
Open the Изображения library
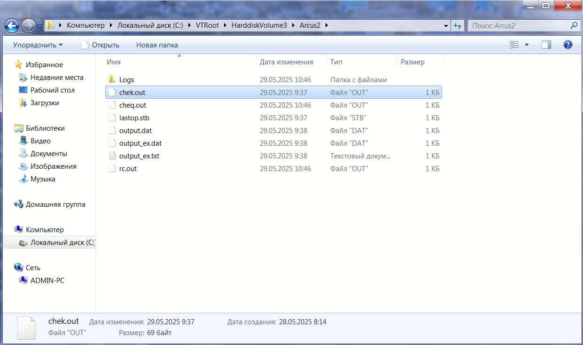pyautogui.click(x=54, y=166)
